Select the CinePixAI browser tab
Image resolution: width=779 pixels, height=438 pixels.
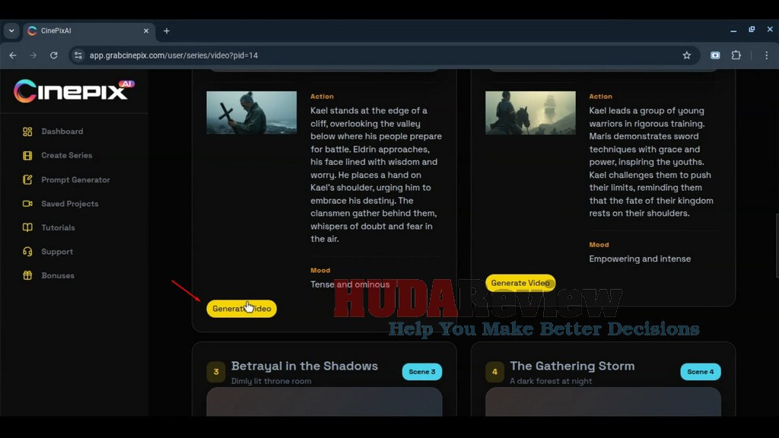pyautogui.click(x=88, y=30)
